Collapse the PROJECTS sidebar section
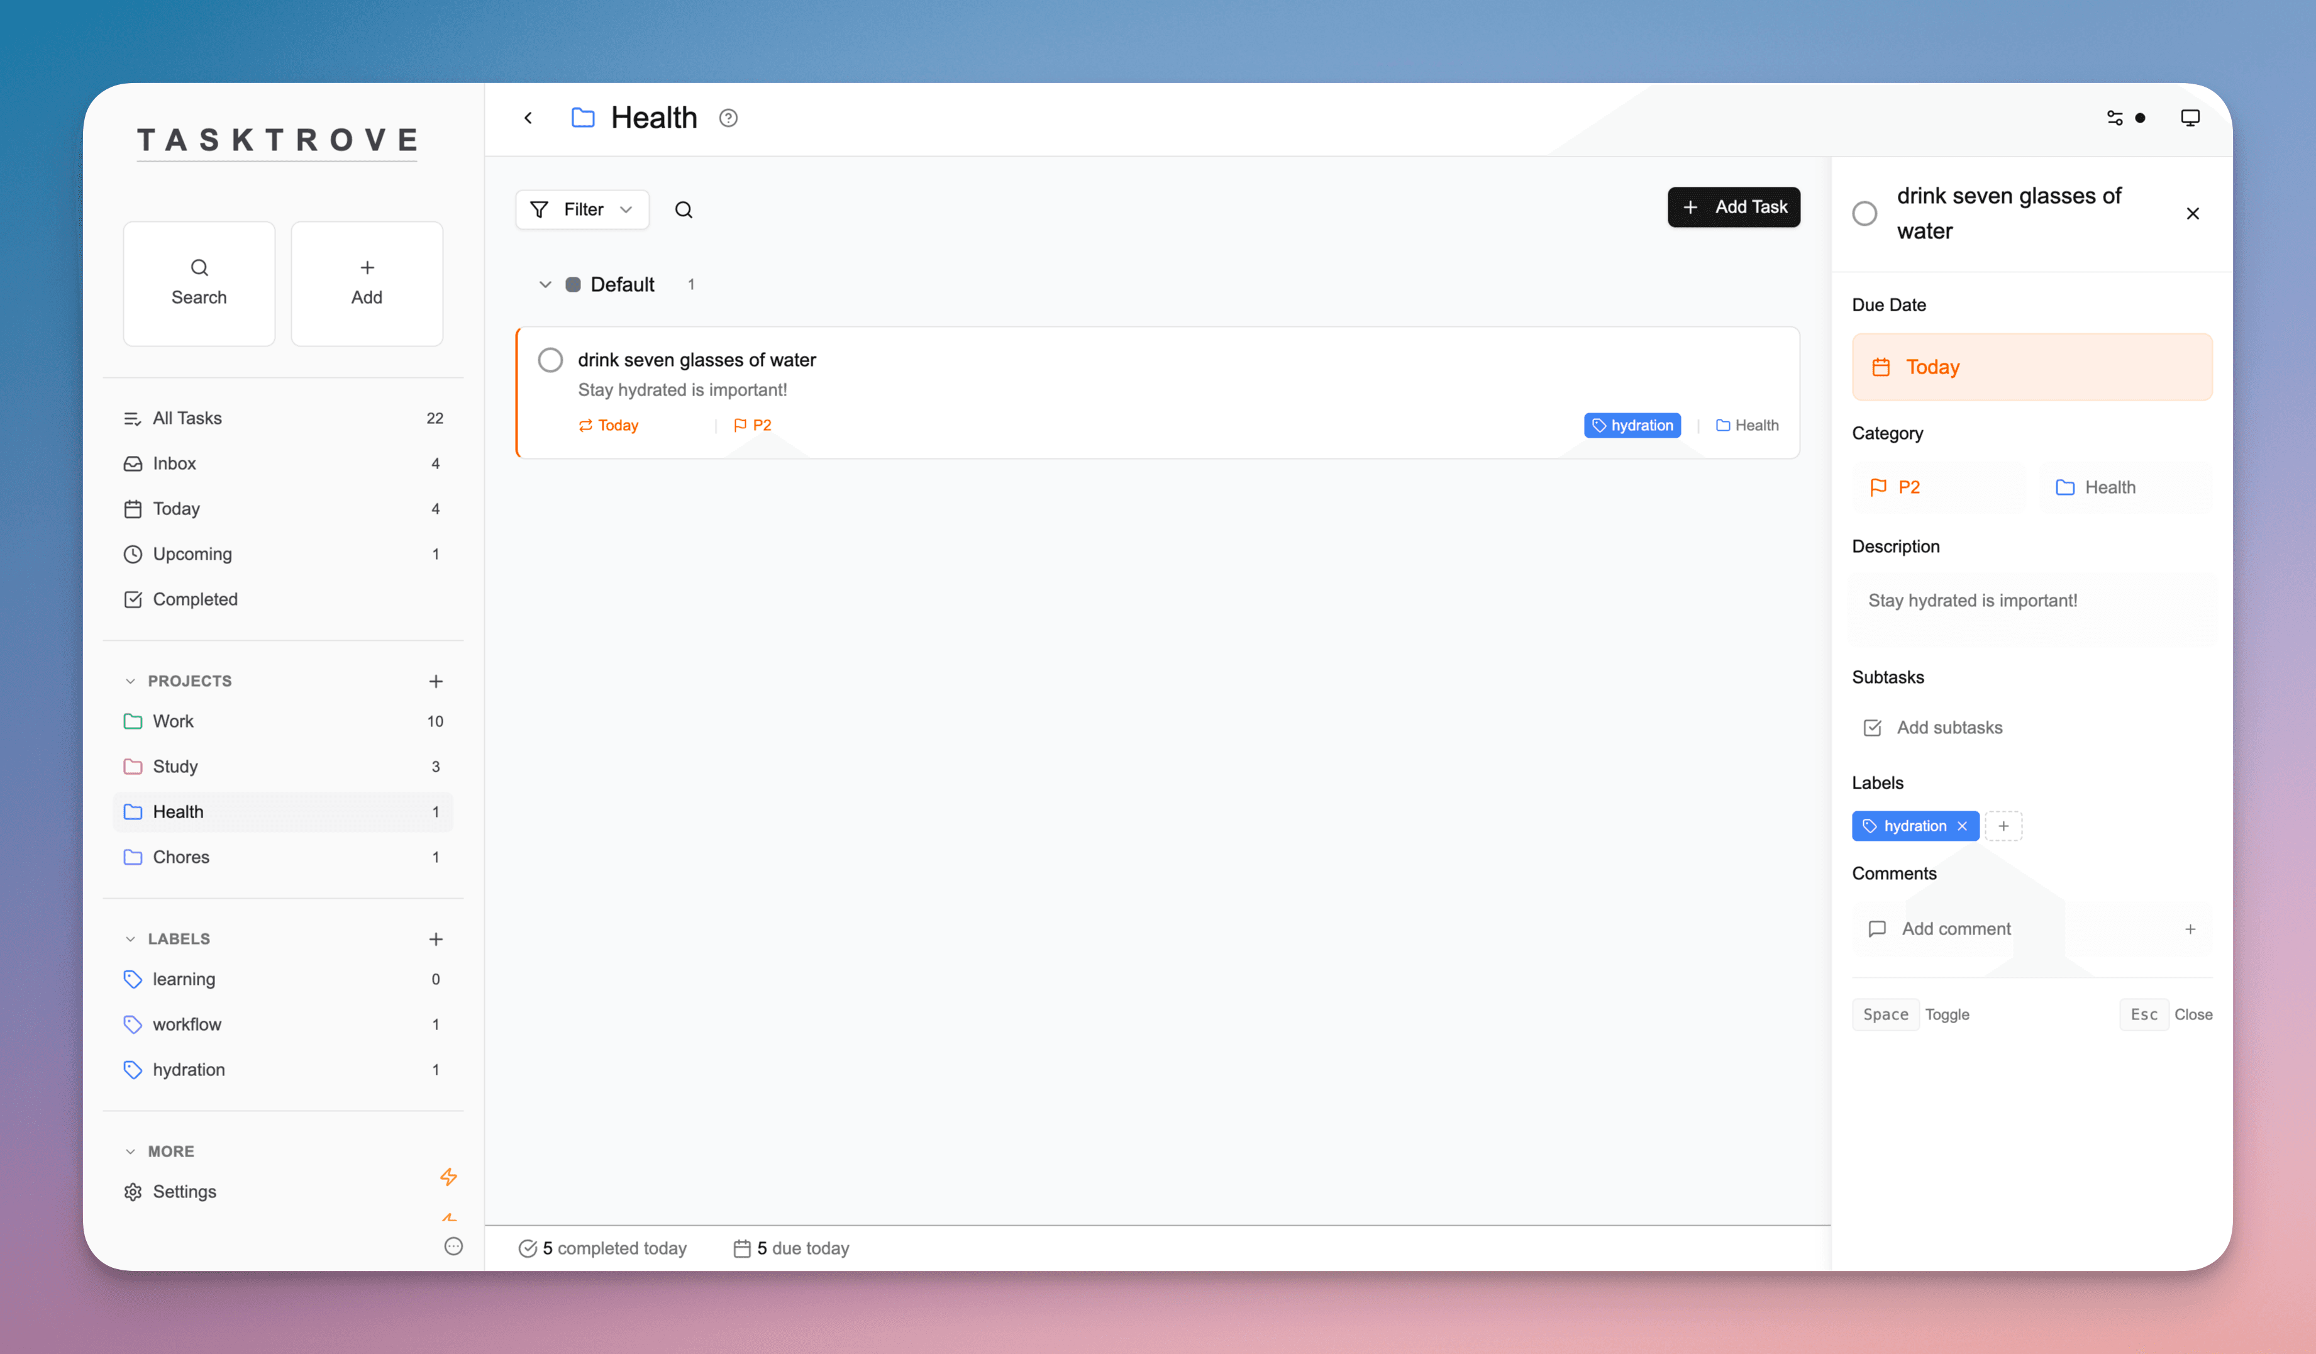 coord(131,681)
